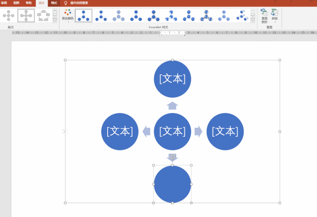
Task: Apply the second SmartArt style, White Outline
Action: (101, 15)
